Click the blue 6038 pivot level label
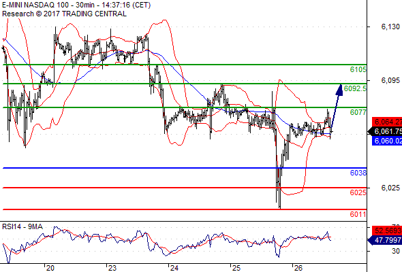 [358, 173]
